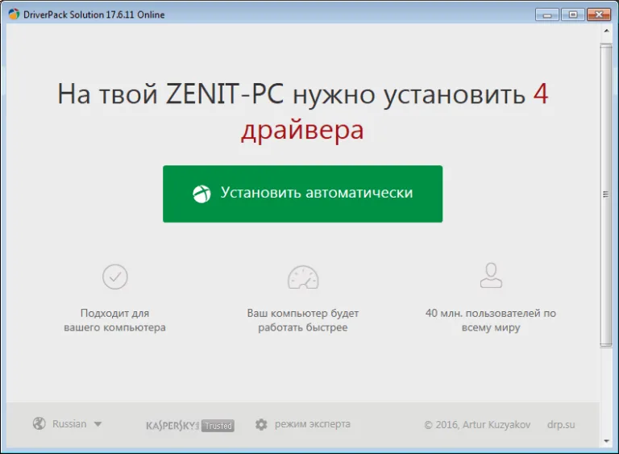Click the DriverPack app icon in the title bar
This screenshot has width=619, height=454.
(x=14, y=15)
